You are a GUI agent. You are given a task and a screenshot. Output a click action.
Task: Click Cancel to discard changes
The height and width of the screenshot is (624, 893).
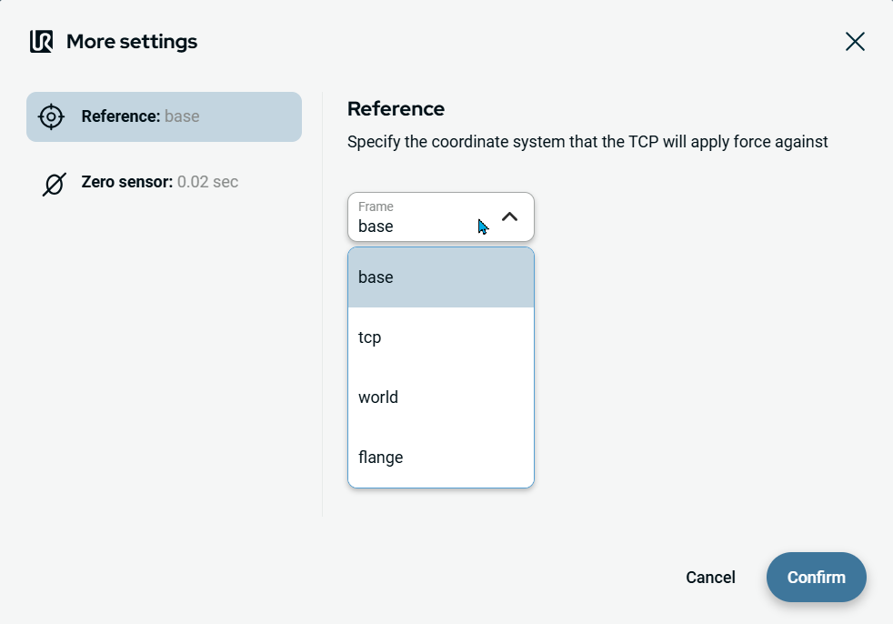point(710,578)
